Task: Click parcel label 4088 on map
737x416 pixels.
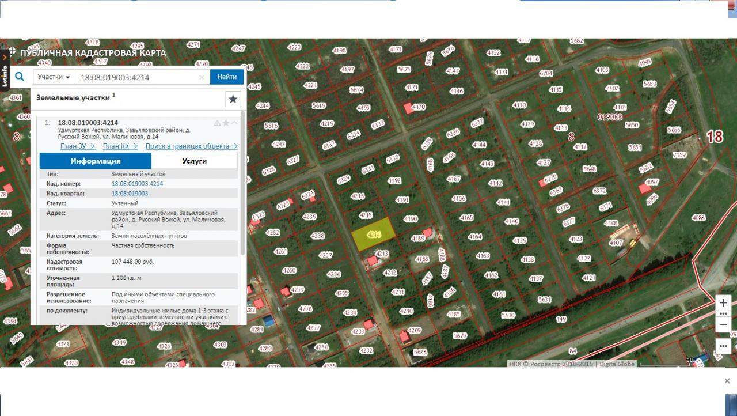Action: coord(698,218)
